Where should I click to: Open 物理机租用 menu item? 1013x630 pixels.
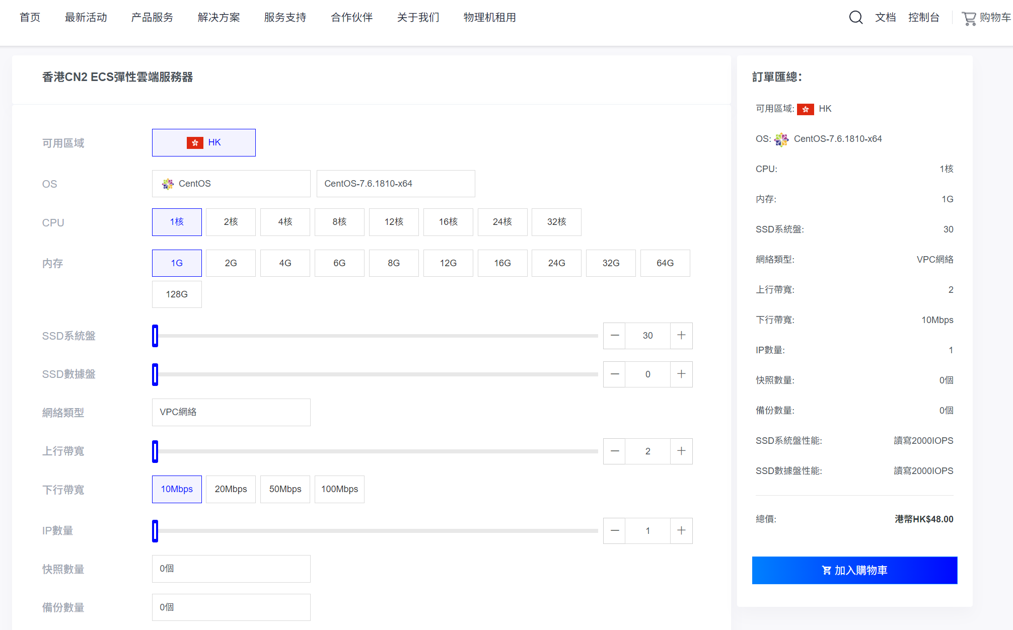point(489,18)
